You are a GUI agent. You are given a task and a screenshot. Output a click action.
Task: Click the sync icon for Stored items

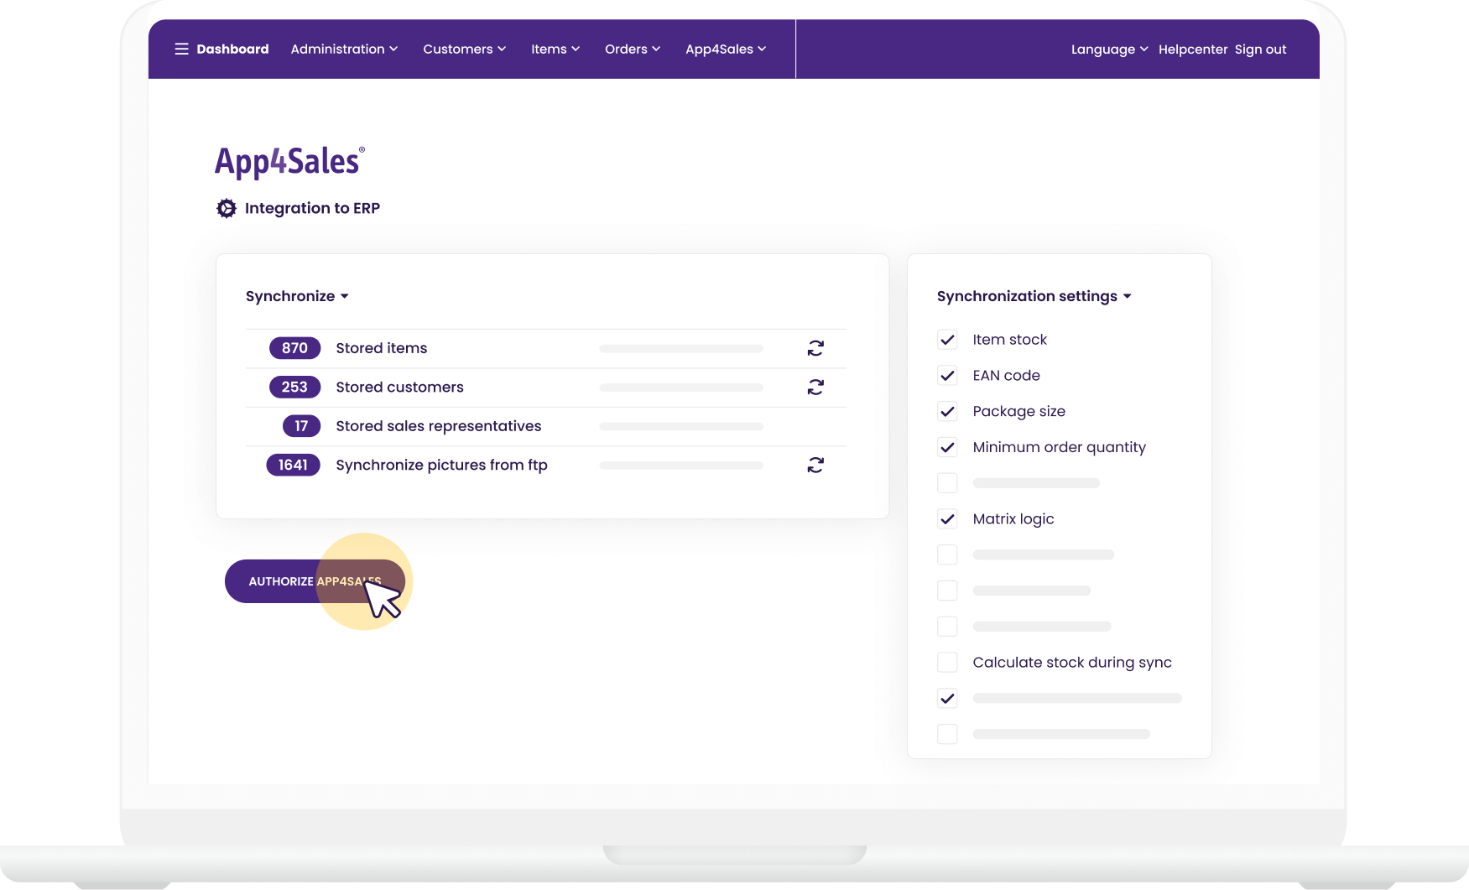(x=815, y=348)
